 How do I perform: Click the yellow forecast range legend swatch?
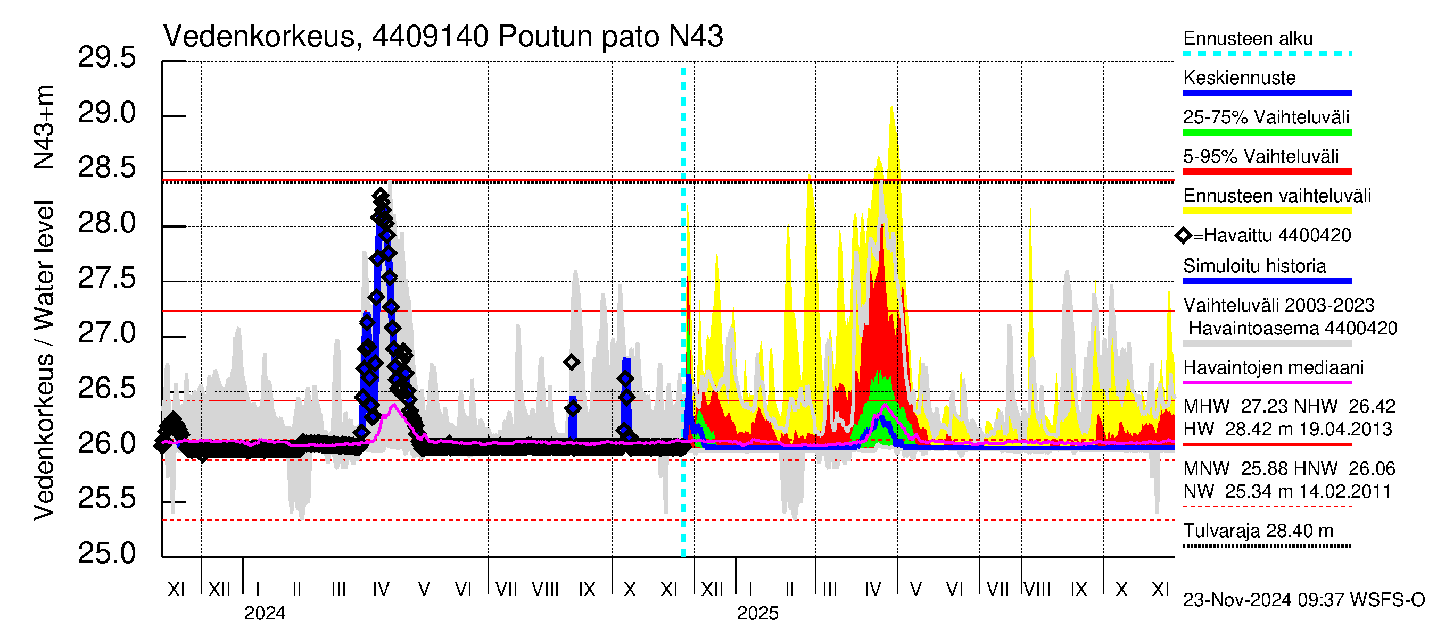[1267, 211]
